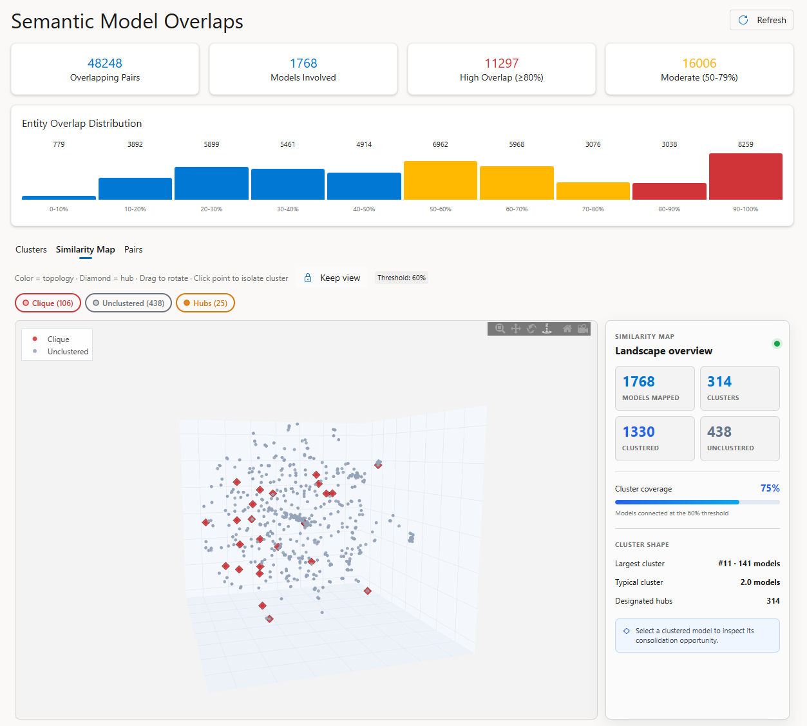The image size is (807, 726).
Task: Click the 438 Unclustered tile
Action: point(740,439)
